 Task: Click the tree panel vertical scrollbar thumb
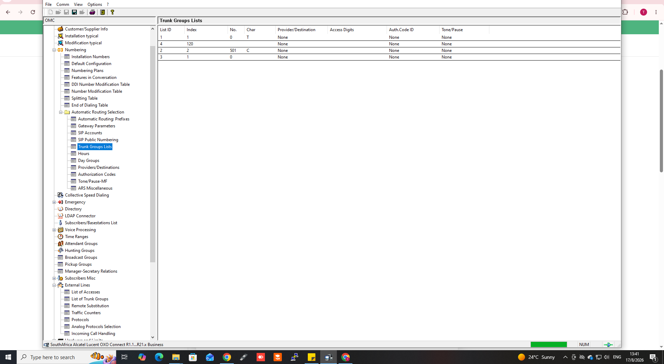pyautogui.click(x=153, y=154)
